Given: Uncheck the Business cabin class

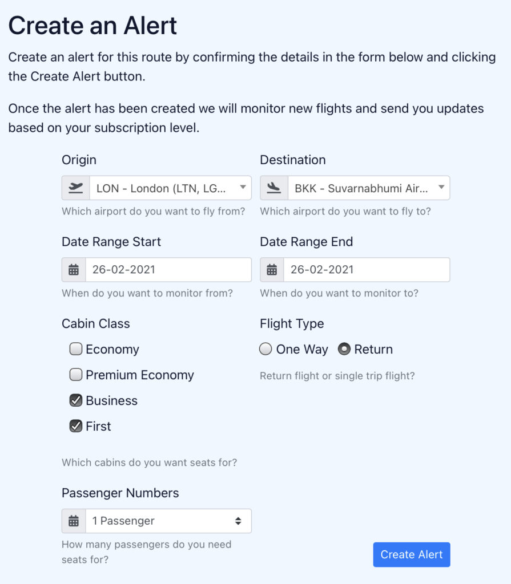Looking at the screenshot, I should 76,400.
